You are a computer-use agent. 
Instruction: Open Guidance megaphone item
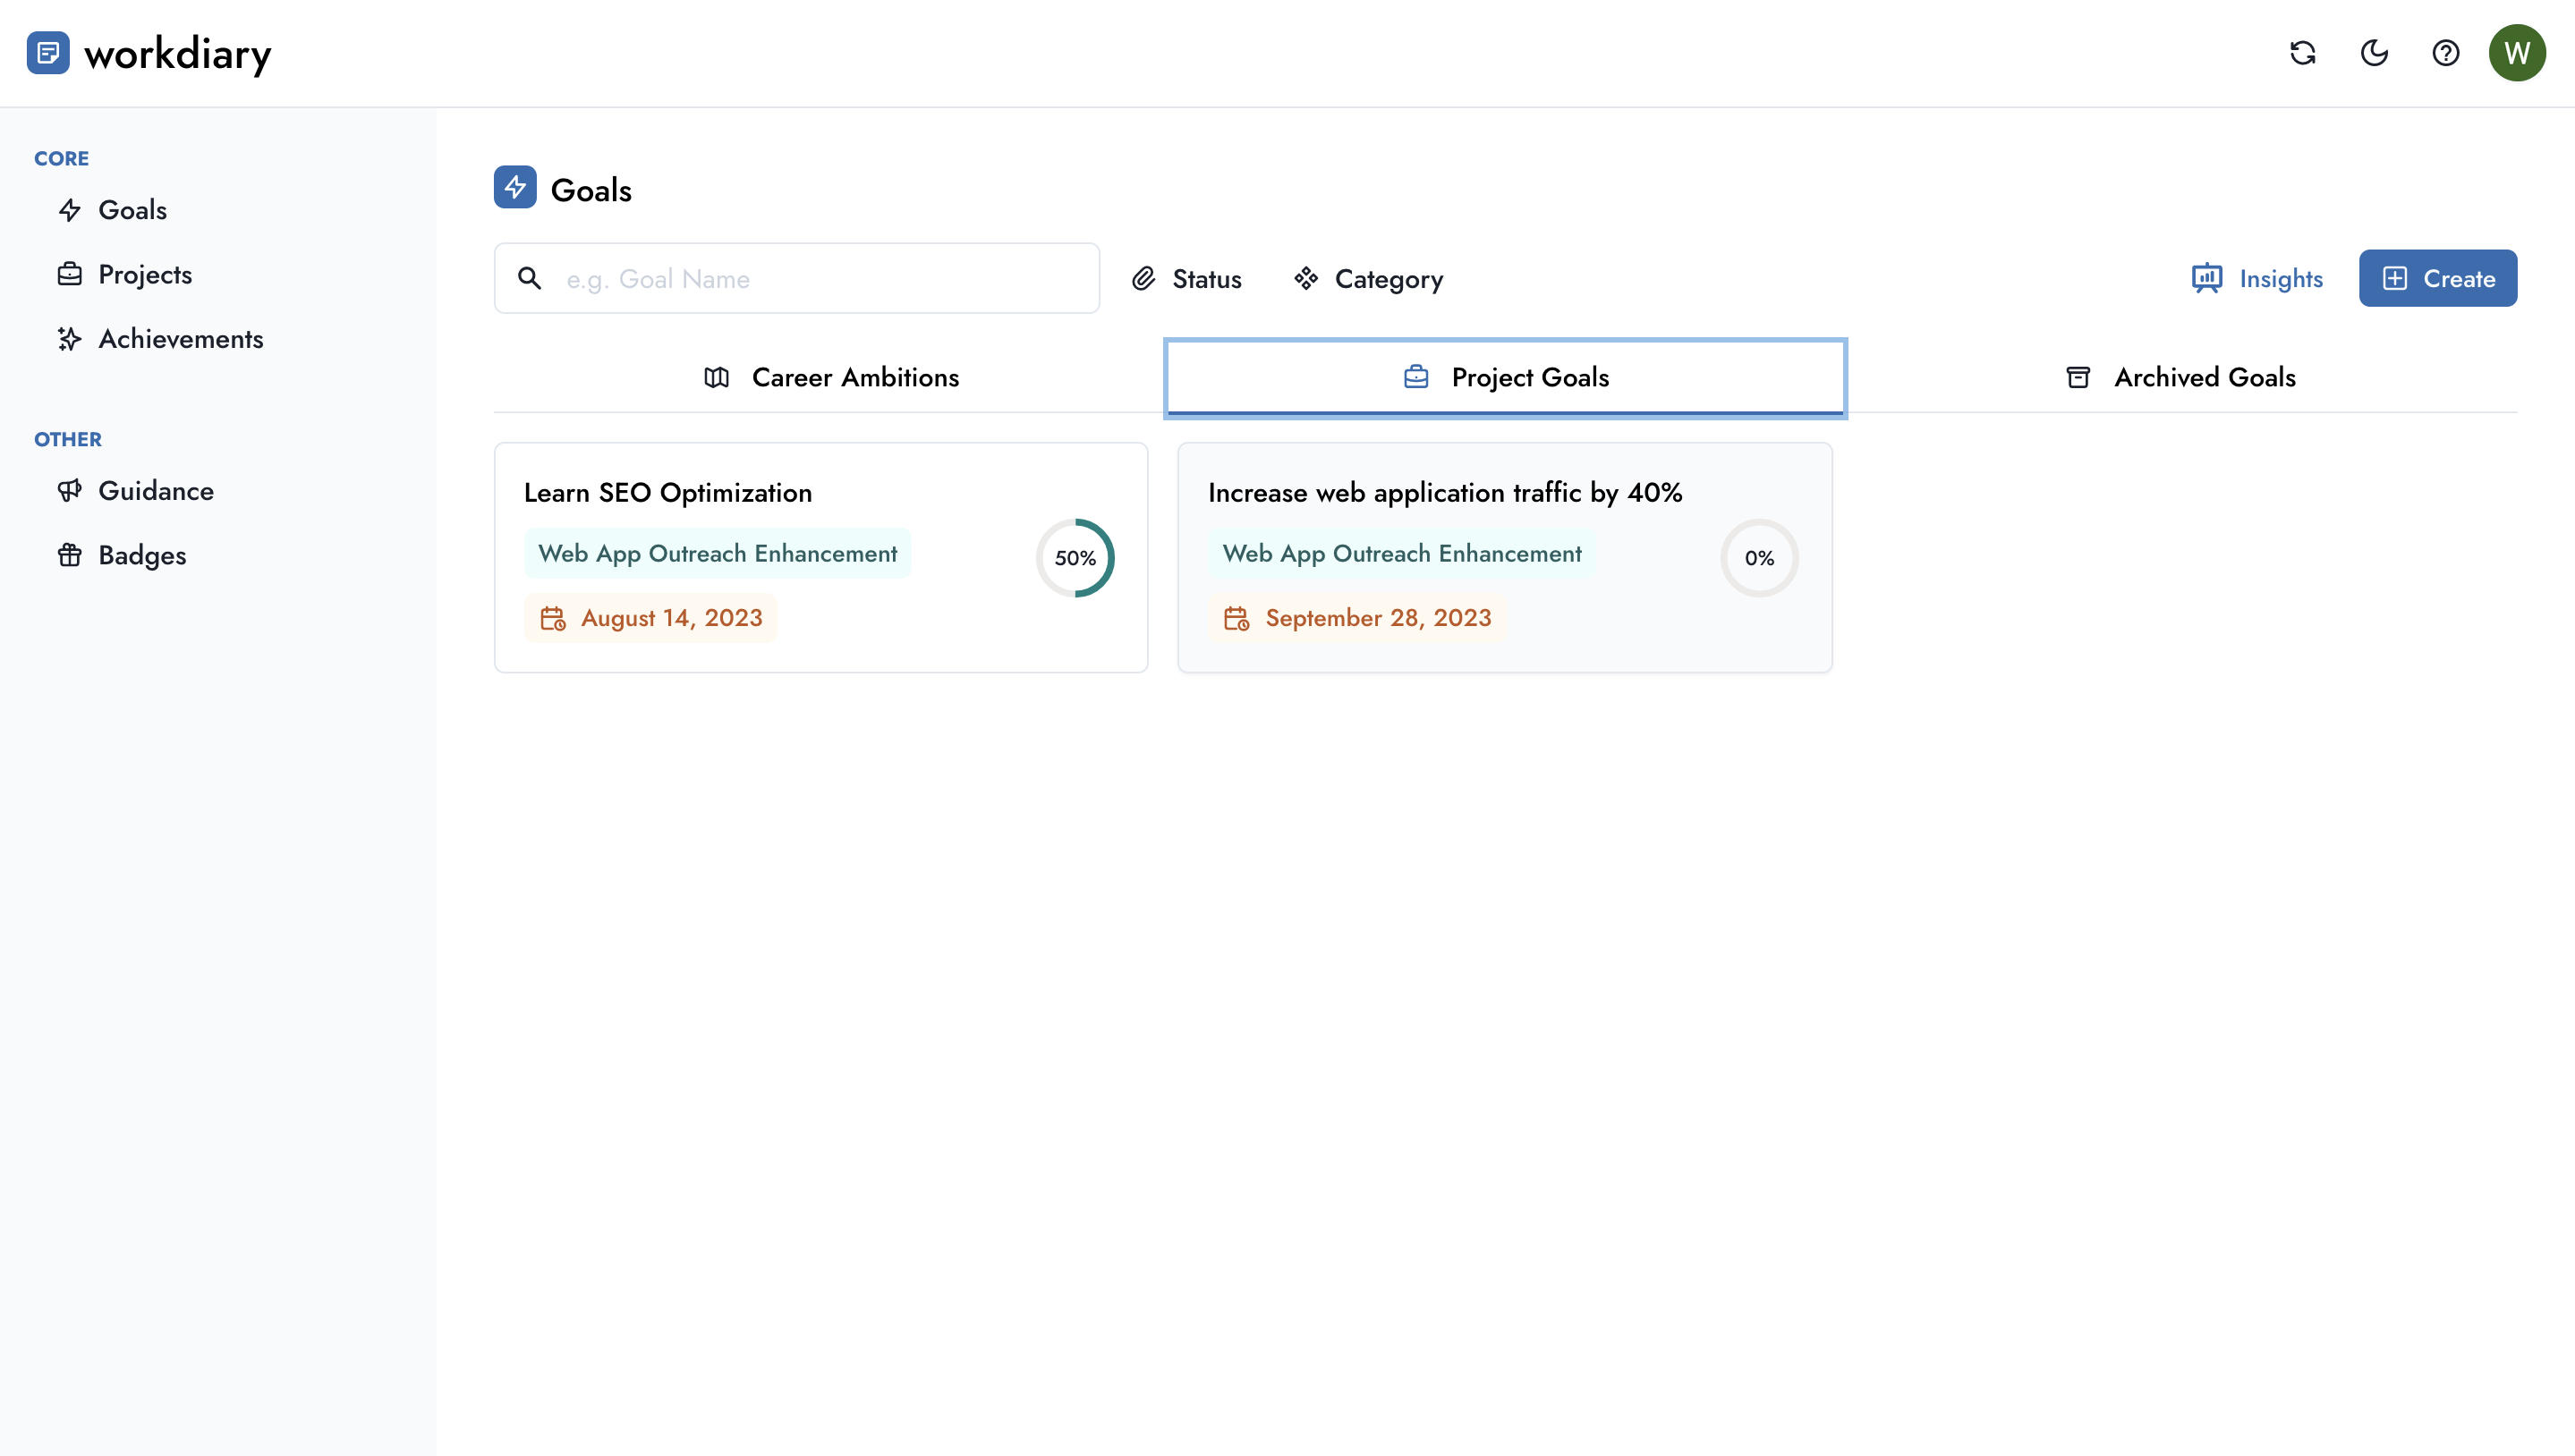coord(155,491)
